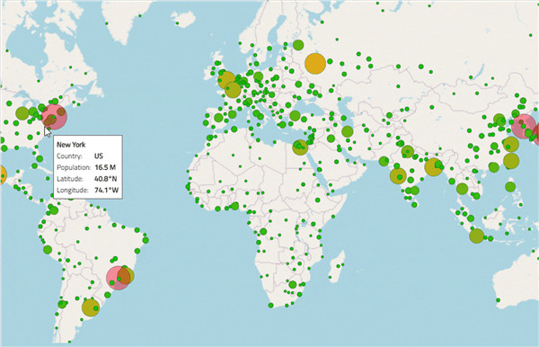Image resolution: width=539 pixels, height=347 pixels.
Task: Select the big orange Moscow bubble
Action: click(315, 64)
